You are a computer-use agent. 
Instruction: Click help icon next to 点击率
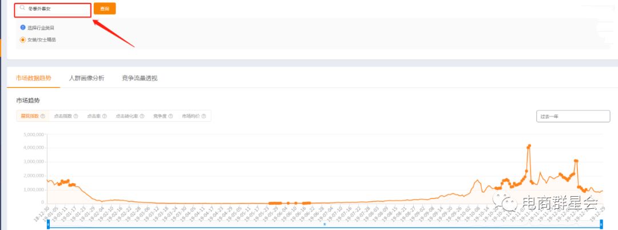pyautogui.click(x=105, y=116)
